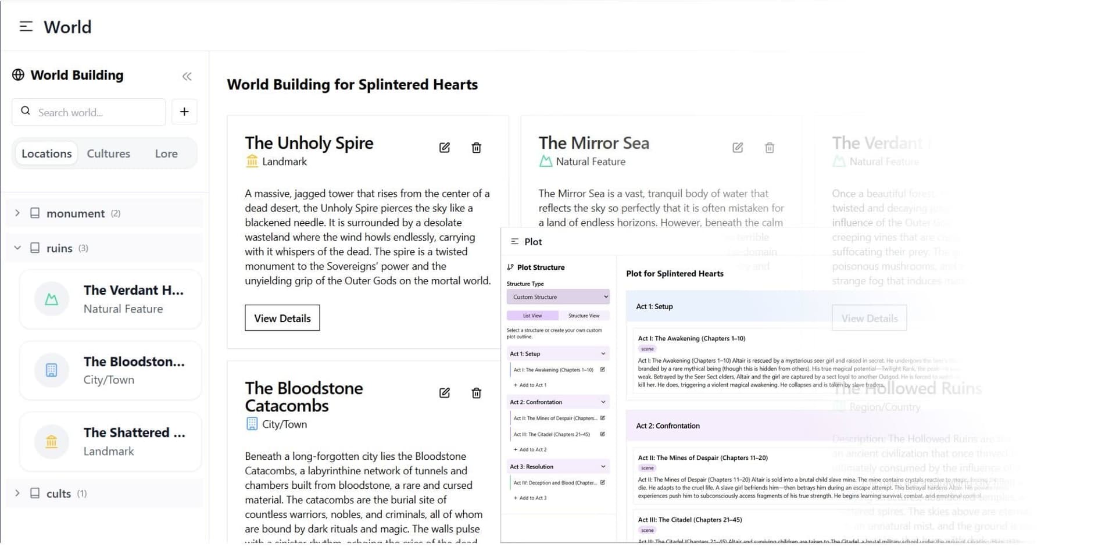Edit The Unholy Spire card
Screen dimensions: 1116x547
coord(445,148)
